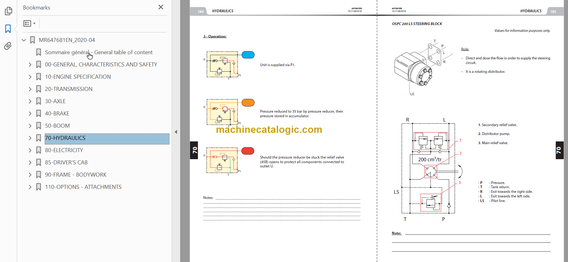The width and height of the screenshot is (568, 262).
Task: Open the Attachments paperclip panel
Action: pyautogui.click(x=8, y=46)
